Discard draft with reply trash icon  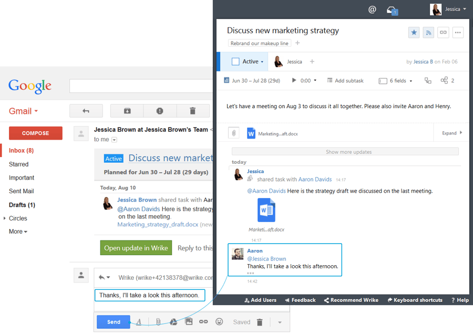[260, 322]
